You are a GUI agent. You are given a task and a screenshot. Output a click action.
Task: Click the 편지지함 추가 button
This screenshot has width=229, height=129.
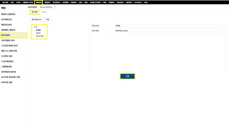point(36,19)
